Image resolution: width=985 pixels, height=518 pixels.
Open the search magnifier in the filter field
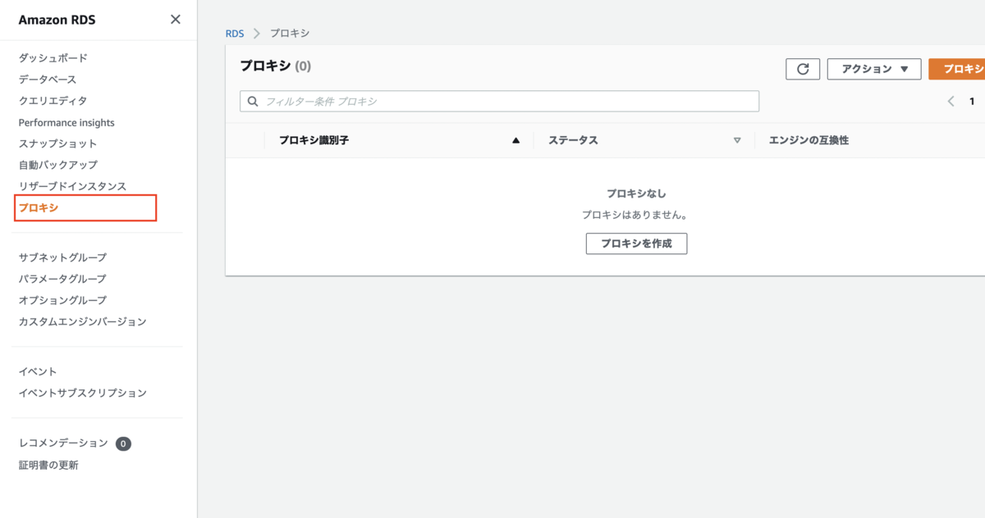coord(252,101)
